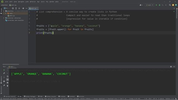
Task: Click the Stop icon in top toolbar
Action: click(166, 5)
